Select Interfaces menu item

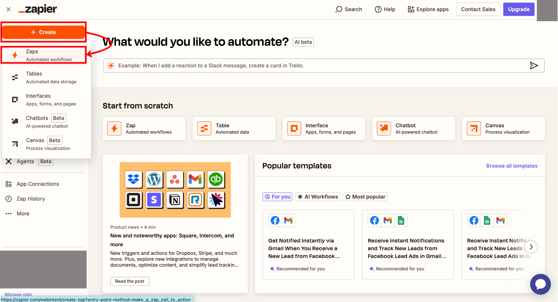(46, 100)
